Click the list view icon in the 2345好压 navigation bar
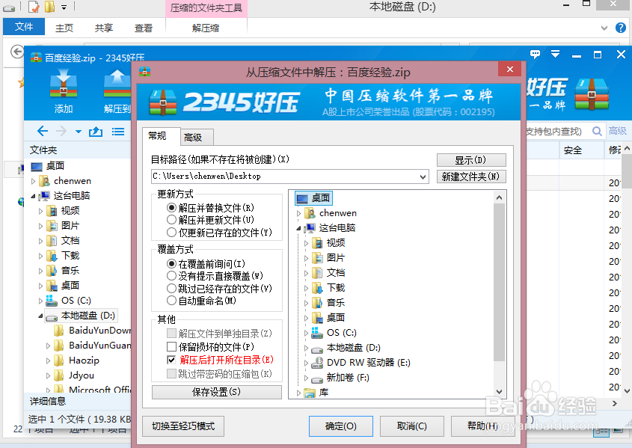 pos(118,132)
